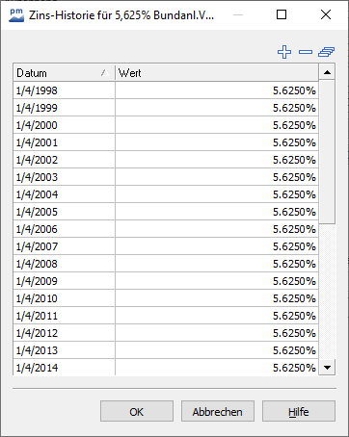Confirm with the OK button
This screenshot has height=437, width=349.
137,412
